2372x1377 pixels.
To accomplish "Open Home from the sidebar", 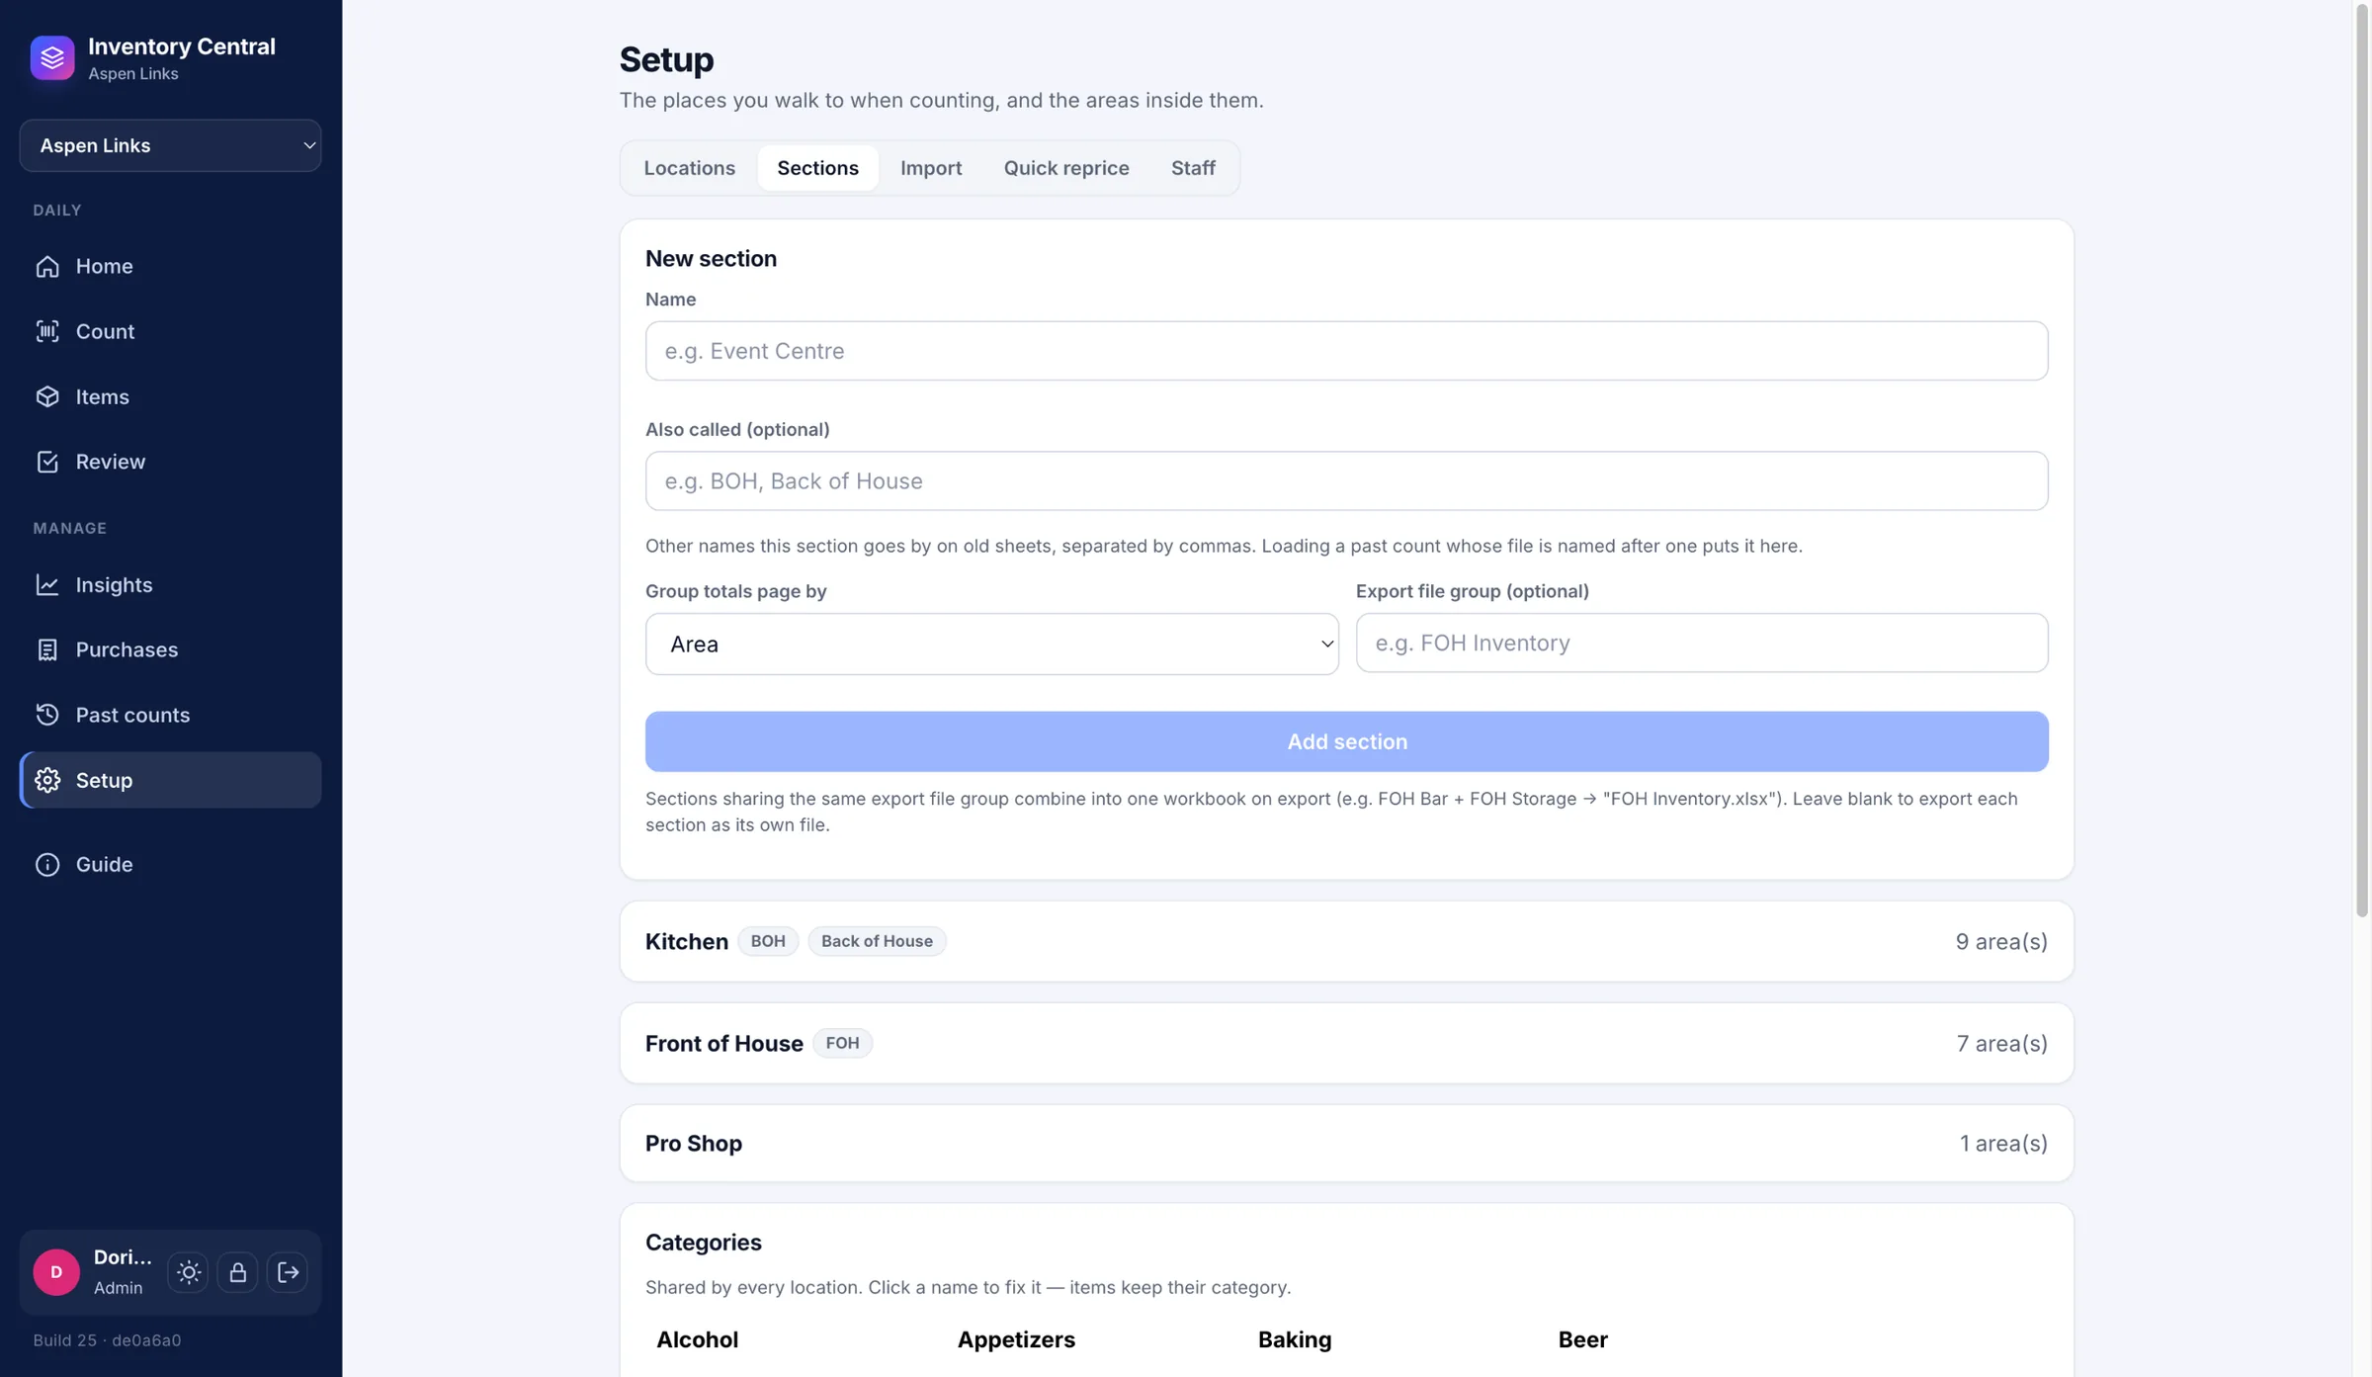I will pyautogui.click(x=170, y=266).
